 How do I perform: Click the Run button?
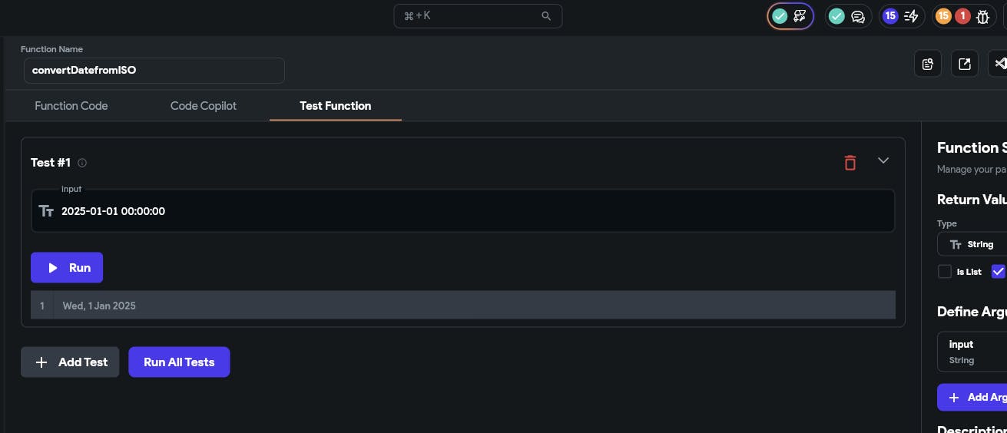(x=67, y=268)
